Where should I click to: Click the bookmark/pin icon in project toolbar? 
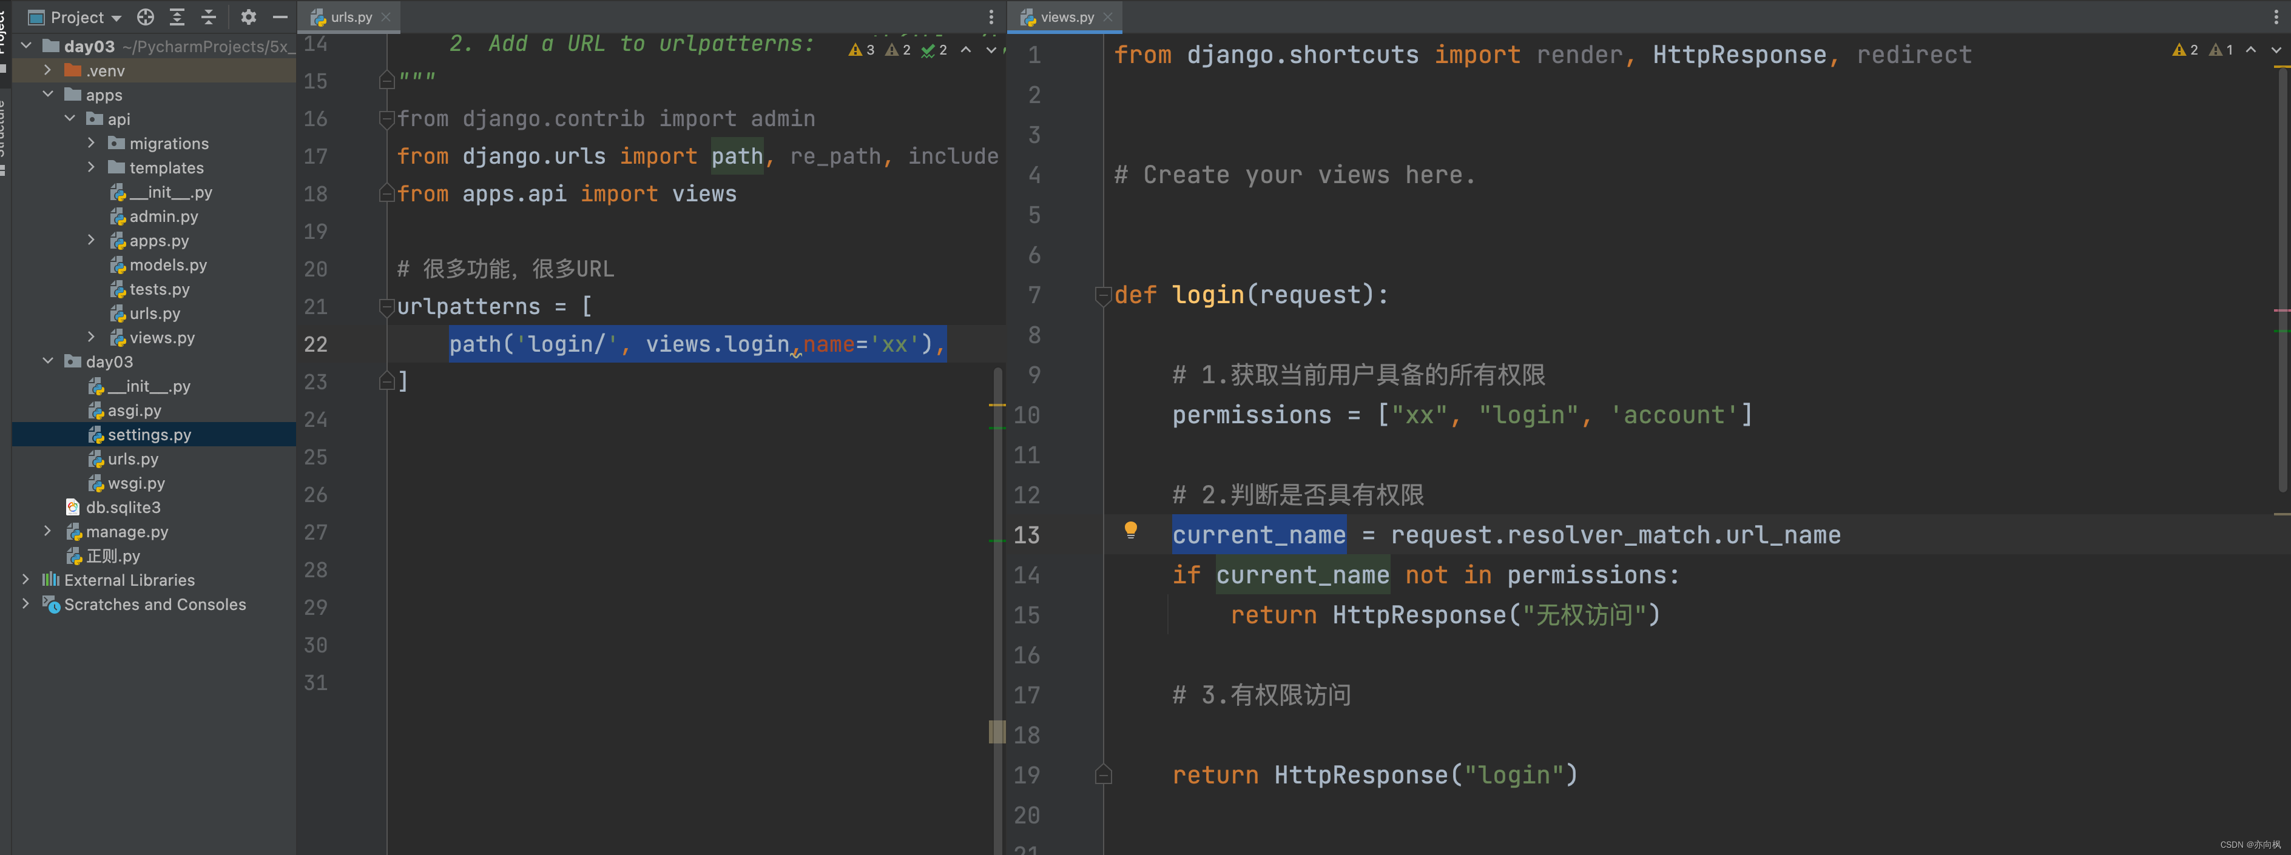[x=142, y=16]
